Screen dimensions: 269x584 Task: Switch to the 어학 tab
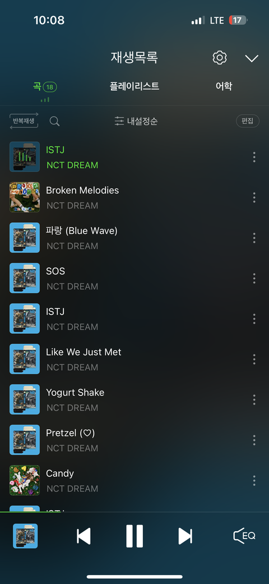point(224,86)
